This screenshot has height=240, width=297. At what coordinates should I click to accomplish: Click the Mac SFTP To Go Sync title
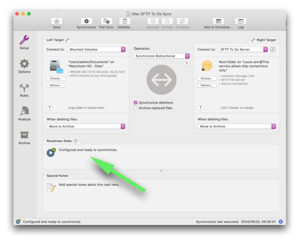(152, 14)
